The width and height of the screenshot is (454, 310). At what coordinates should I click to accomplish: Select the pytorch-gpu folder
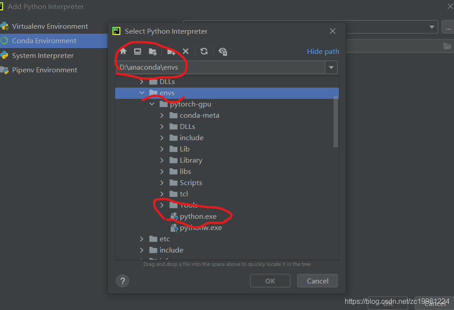click(x=191, y=104)
